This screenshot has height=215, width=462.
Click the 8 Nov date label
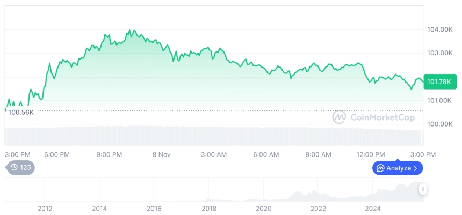[161, 154]
